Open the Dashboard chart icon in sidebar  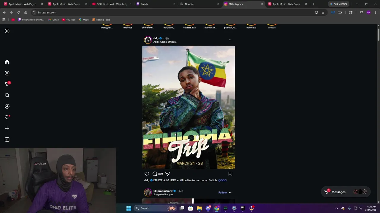point(7,139)
